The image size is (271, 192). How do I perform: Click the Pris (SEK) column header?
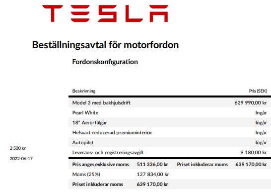coord(258,91)
